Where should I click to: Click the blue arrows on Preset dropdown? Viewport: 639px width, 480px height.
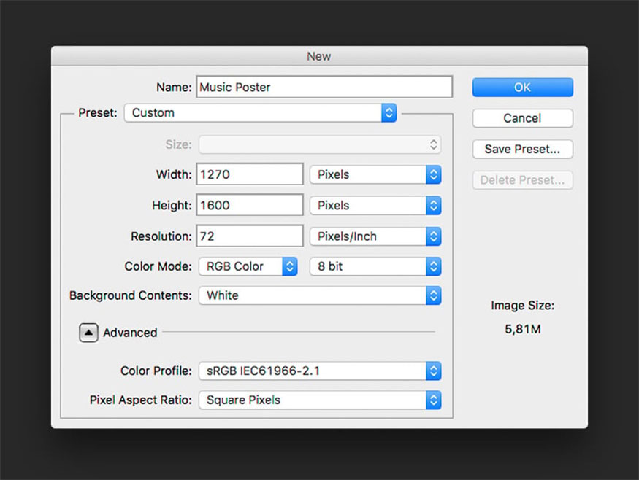point(389,113)
